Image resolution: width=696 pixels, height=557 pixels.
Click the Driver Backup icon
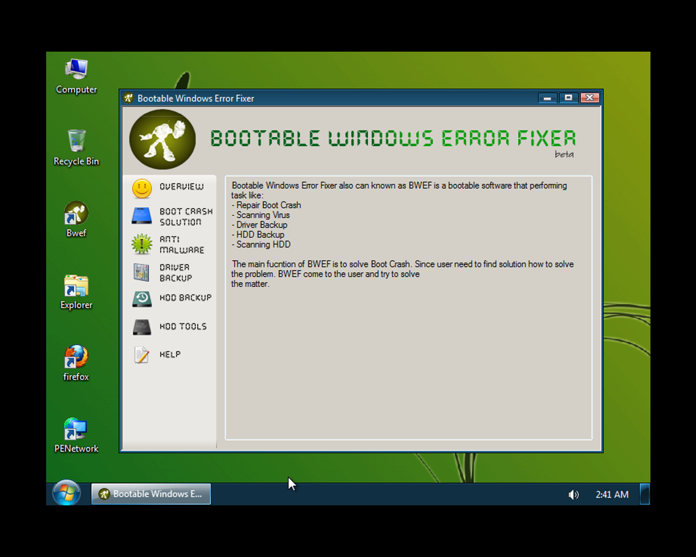(142, 272)
